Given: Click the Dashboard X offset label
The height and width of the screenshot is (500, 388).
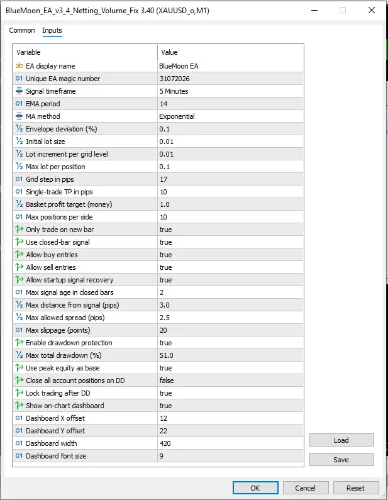Looking at the screenshot, I should tap(55, 418).
